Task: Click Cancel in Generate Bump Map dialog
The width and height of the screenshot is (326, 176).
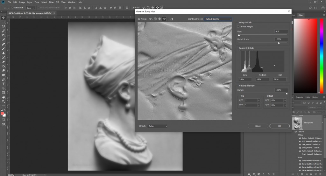Action: [258, 126]
